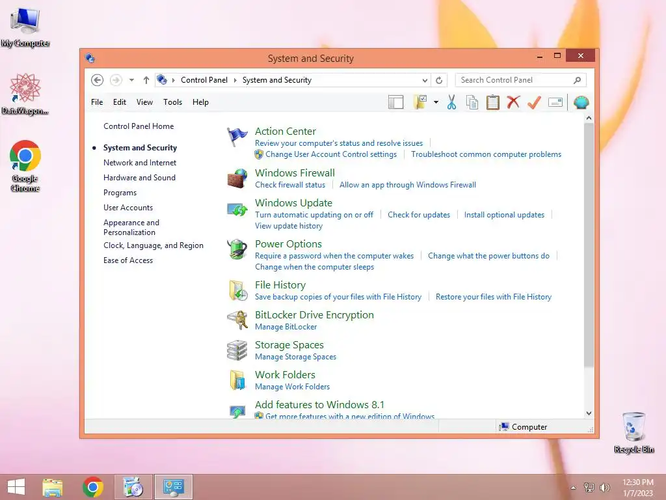Open Clock, Language, and Region
666x500 pixels.
click(x=153, y=245)
